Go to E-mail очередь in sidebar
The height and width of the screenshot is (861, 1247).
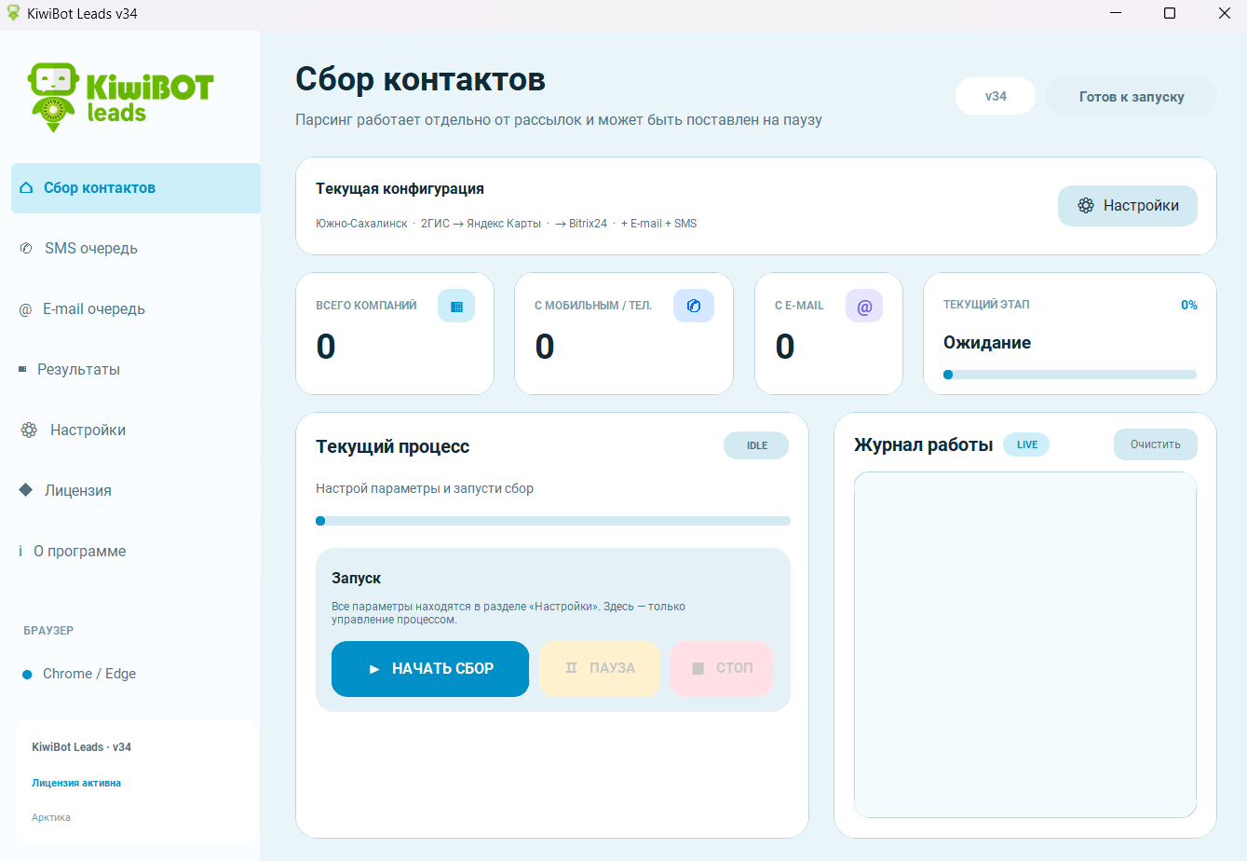[136, 309]
